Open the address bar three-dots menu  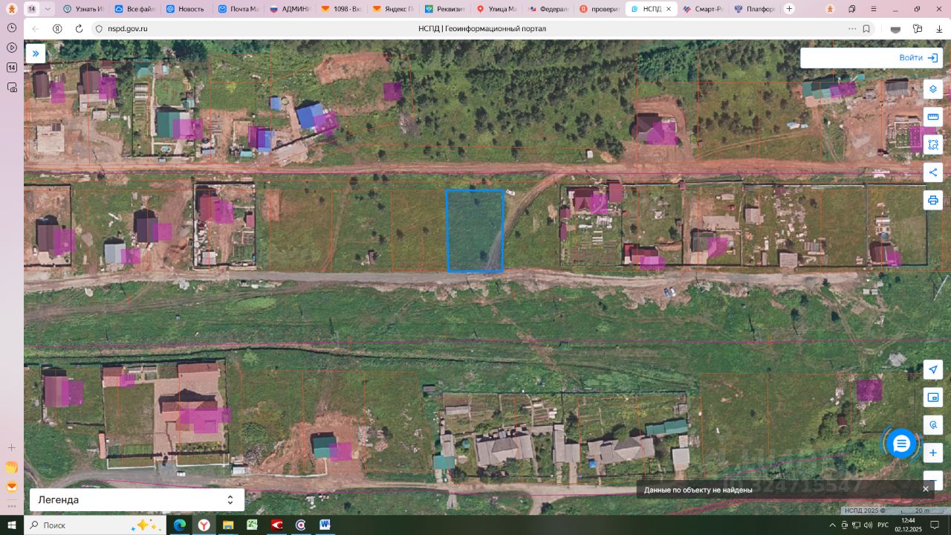[851, 28]
